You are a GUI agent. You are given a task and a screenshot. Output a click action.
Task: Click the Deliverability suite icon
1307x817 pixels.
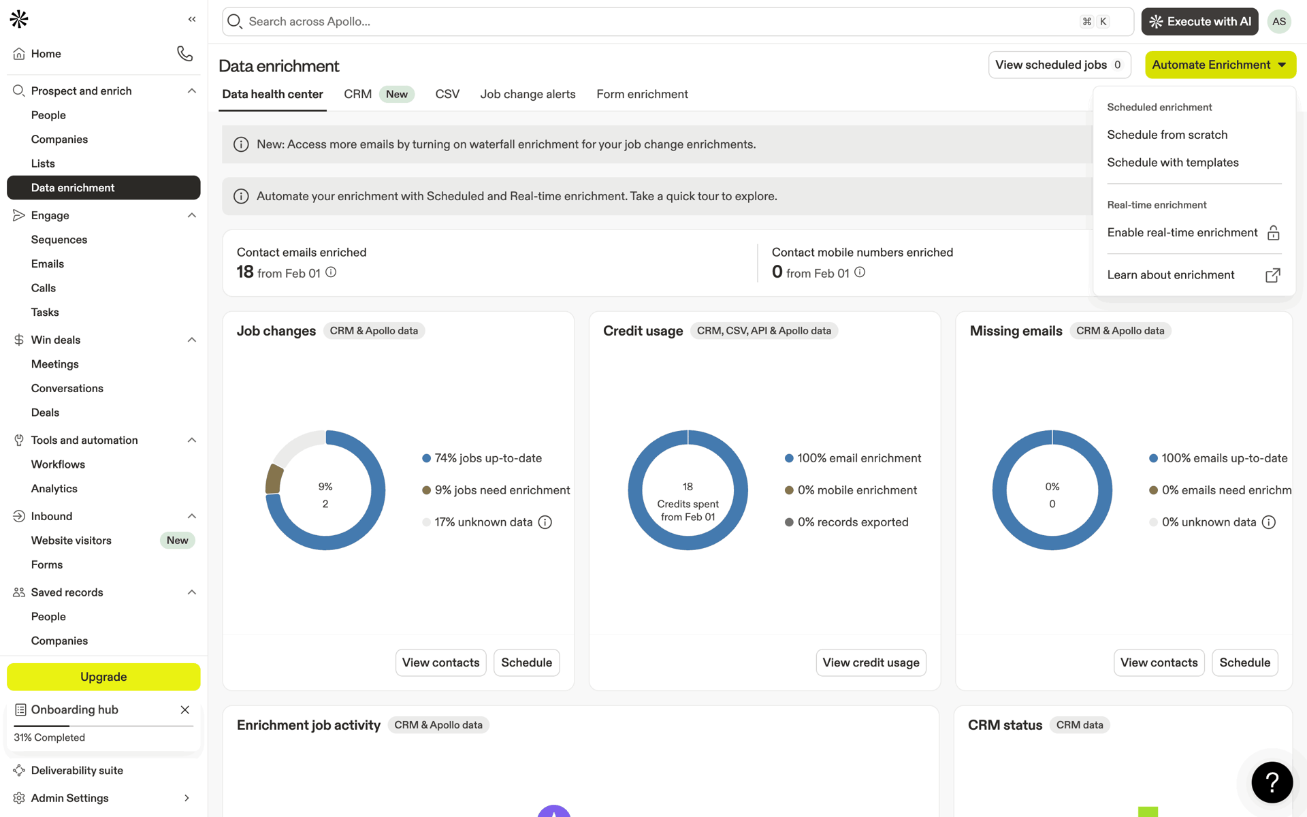pos(19,770)
